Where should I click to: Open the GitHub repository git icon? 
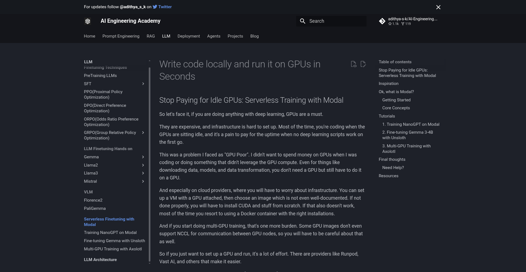click(382, 21)
